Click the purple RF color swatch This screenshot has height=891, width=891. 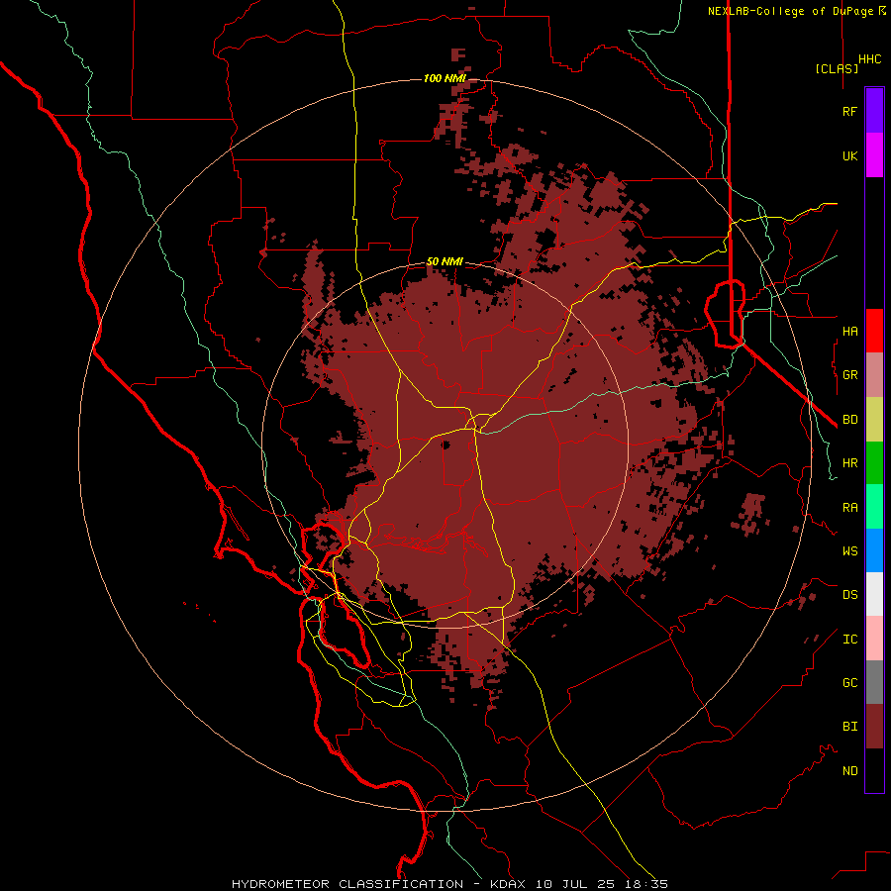pyautogui.click(x=874, y=111)
